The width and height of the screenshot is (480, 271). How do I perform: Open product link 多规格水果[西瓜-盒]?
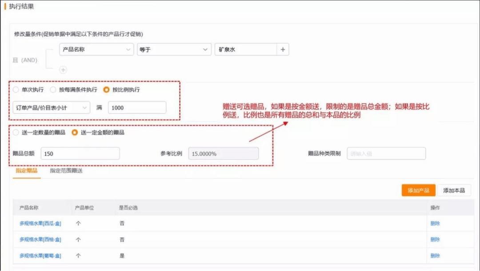pyautogui.click(x=40, y=223)
